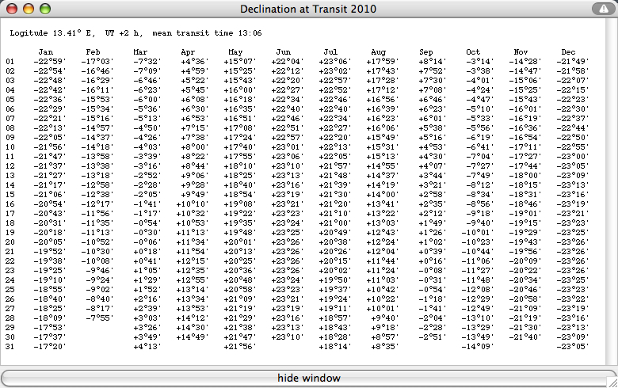The image size is (618, 388).
Task: Click the Jul column header
Action: tap(330, 52)
